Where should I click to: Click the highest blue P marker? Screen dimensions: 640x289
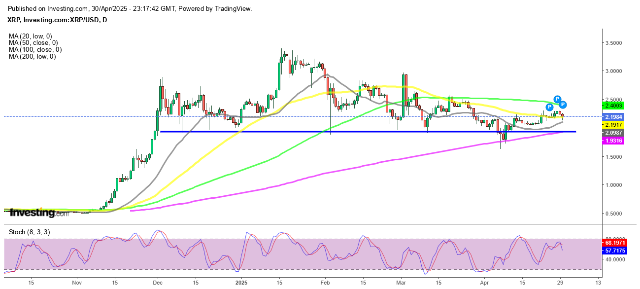(x=557, y=99)
